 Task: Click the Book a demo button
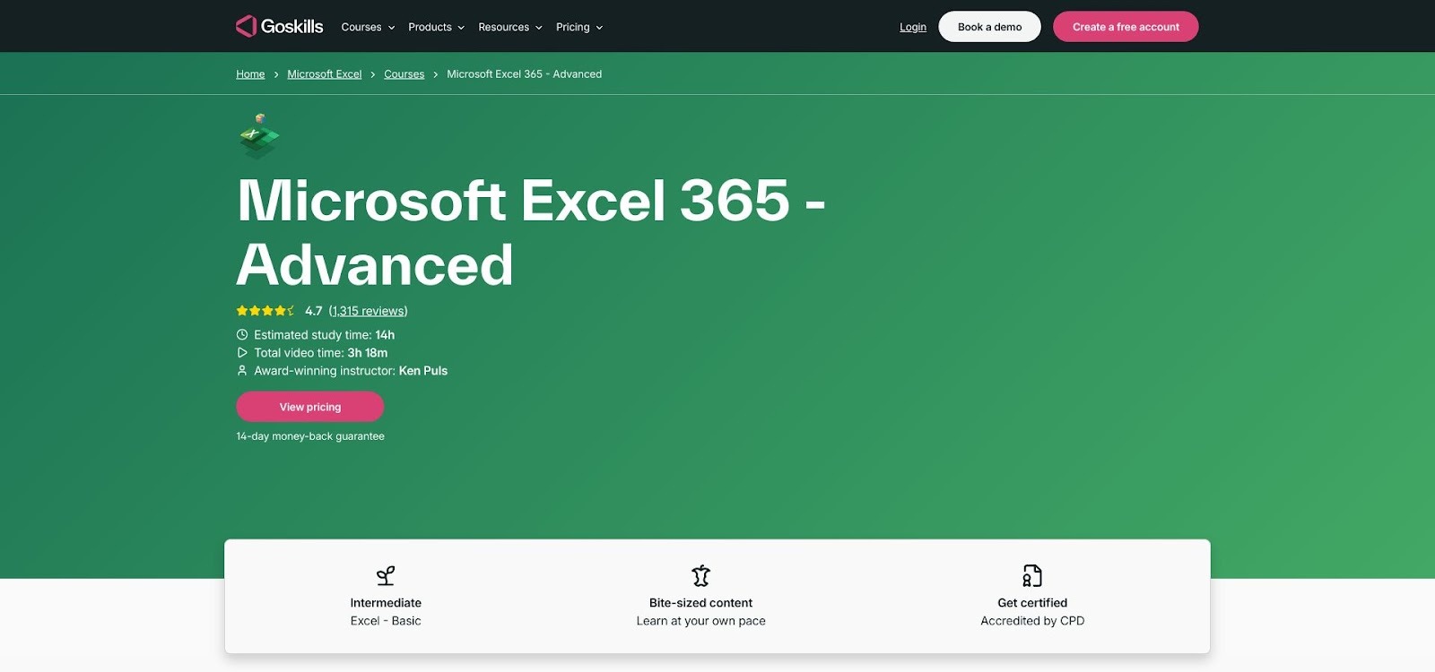(989, 27)
